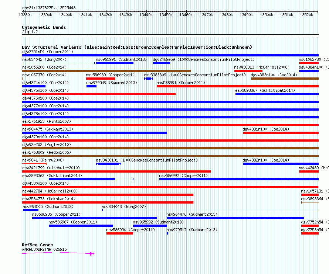Click the red nsv586990 loss bar
Viewport: 329px width, 274px height.
pyautogui.click(x=120, y=233)
